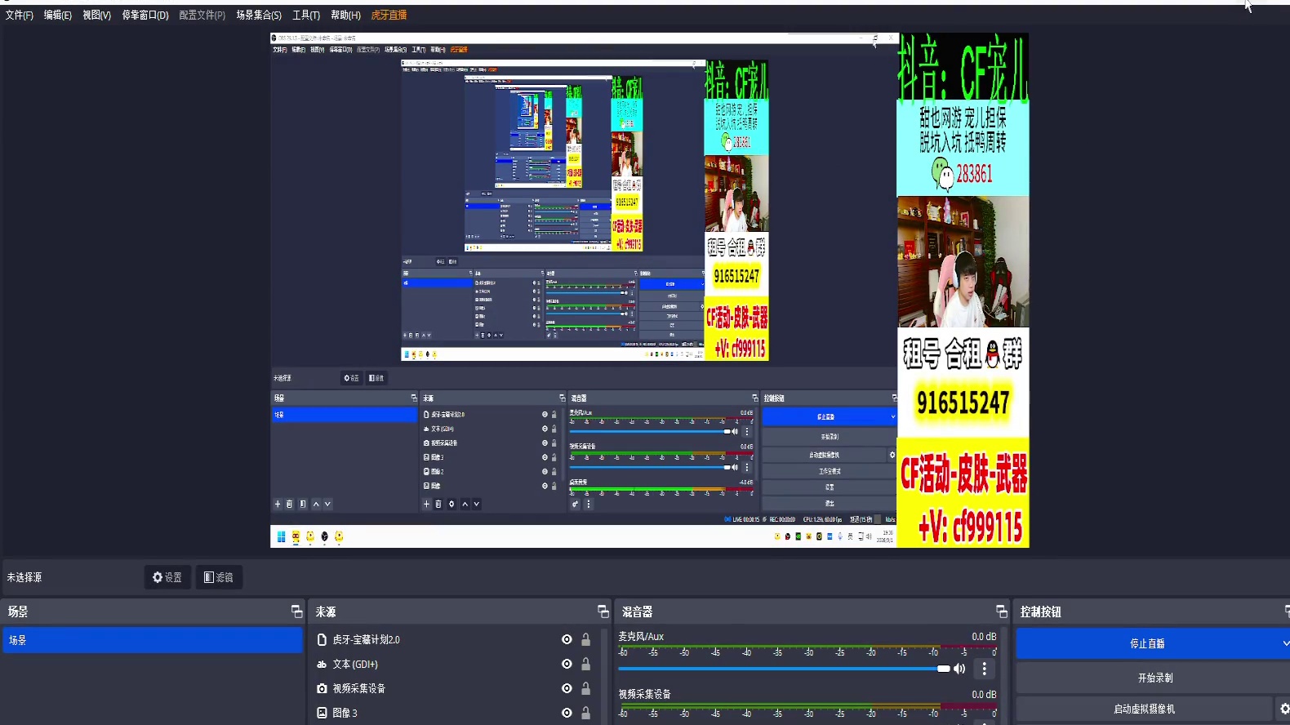The width and height of the screenshot is (1290, 725).
Task: Click the OBS preview canvas
Action: coord(650,290)
